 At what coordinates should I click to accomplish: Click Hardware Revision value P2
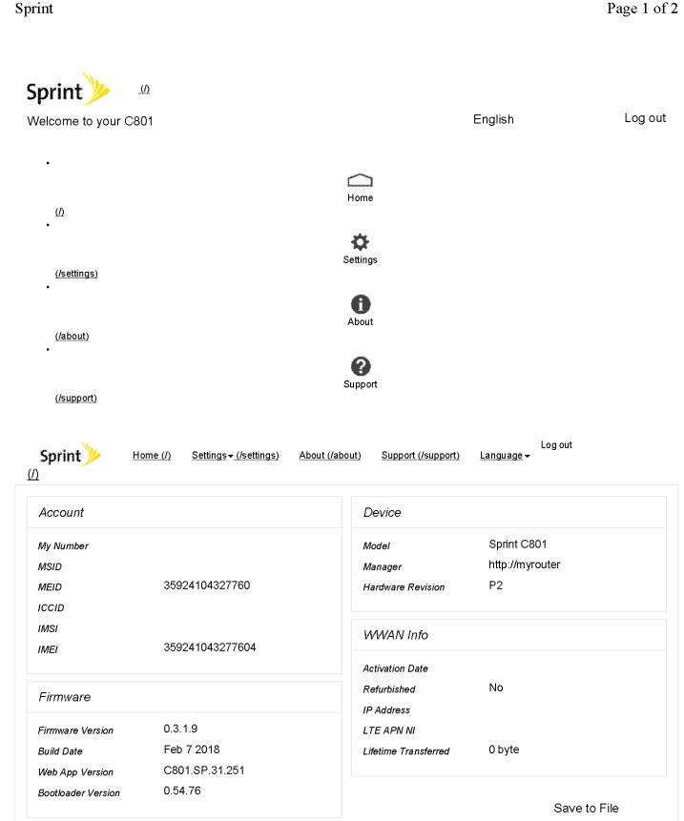495,585
